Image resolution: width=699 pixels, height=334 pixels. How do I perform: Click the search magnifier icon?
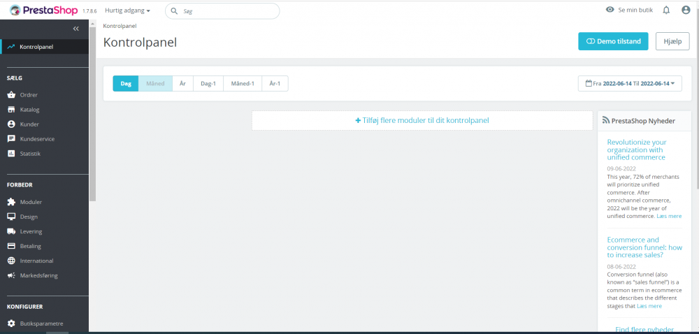pyautogui.click(x=174, y=11)
